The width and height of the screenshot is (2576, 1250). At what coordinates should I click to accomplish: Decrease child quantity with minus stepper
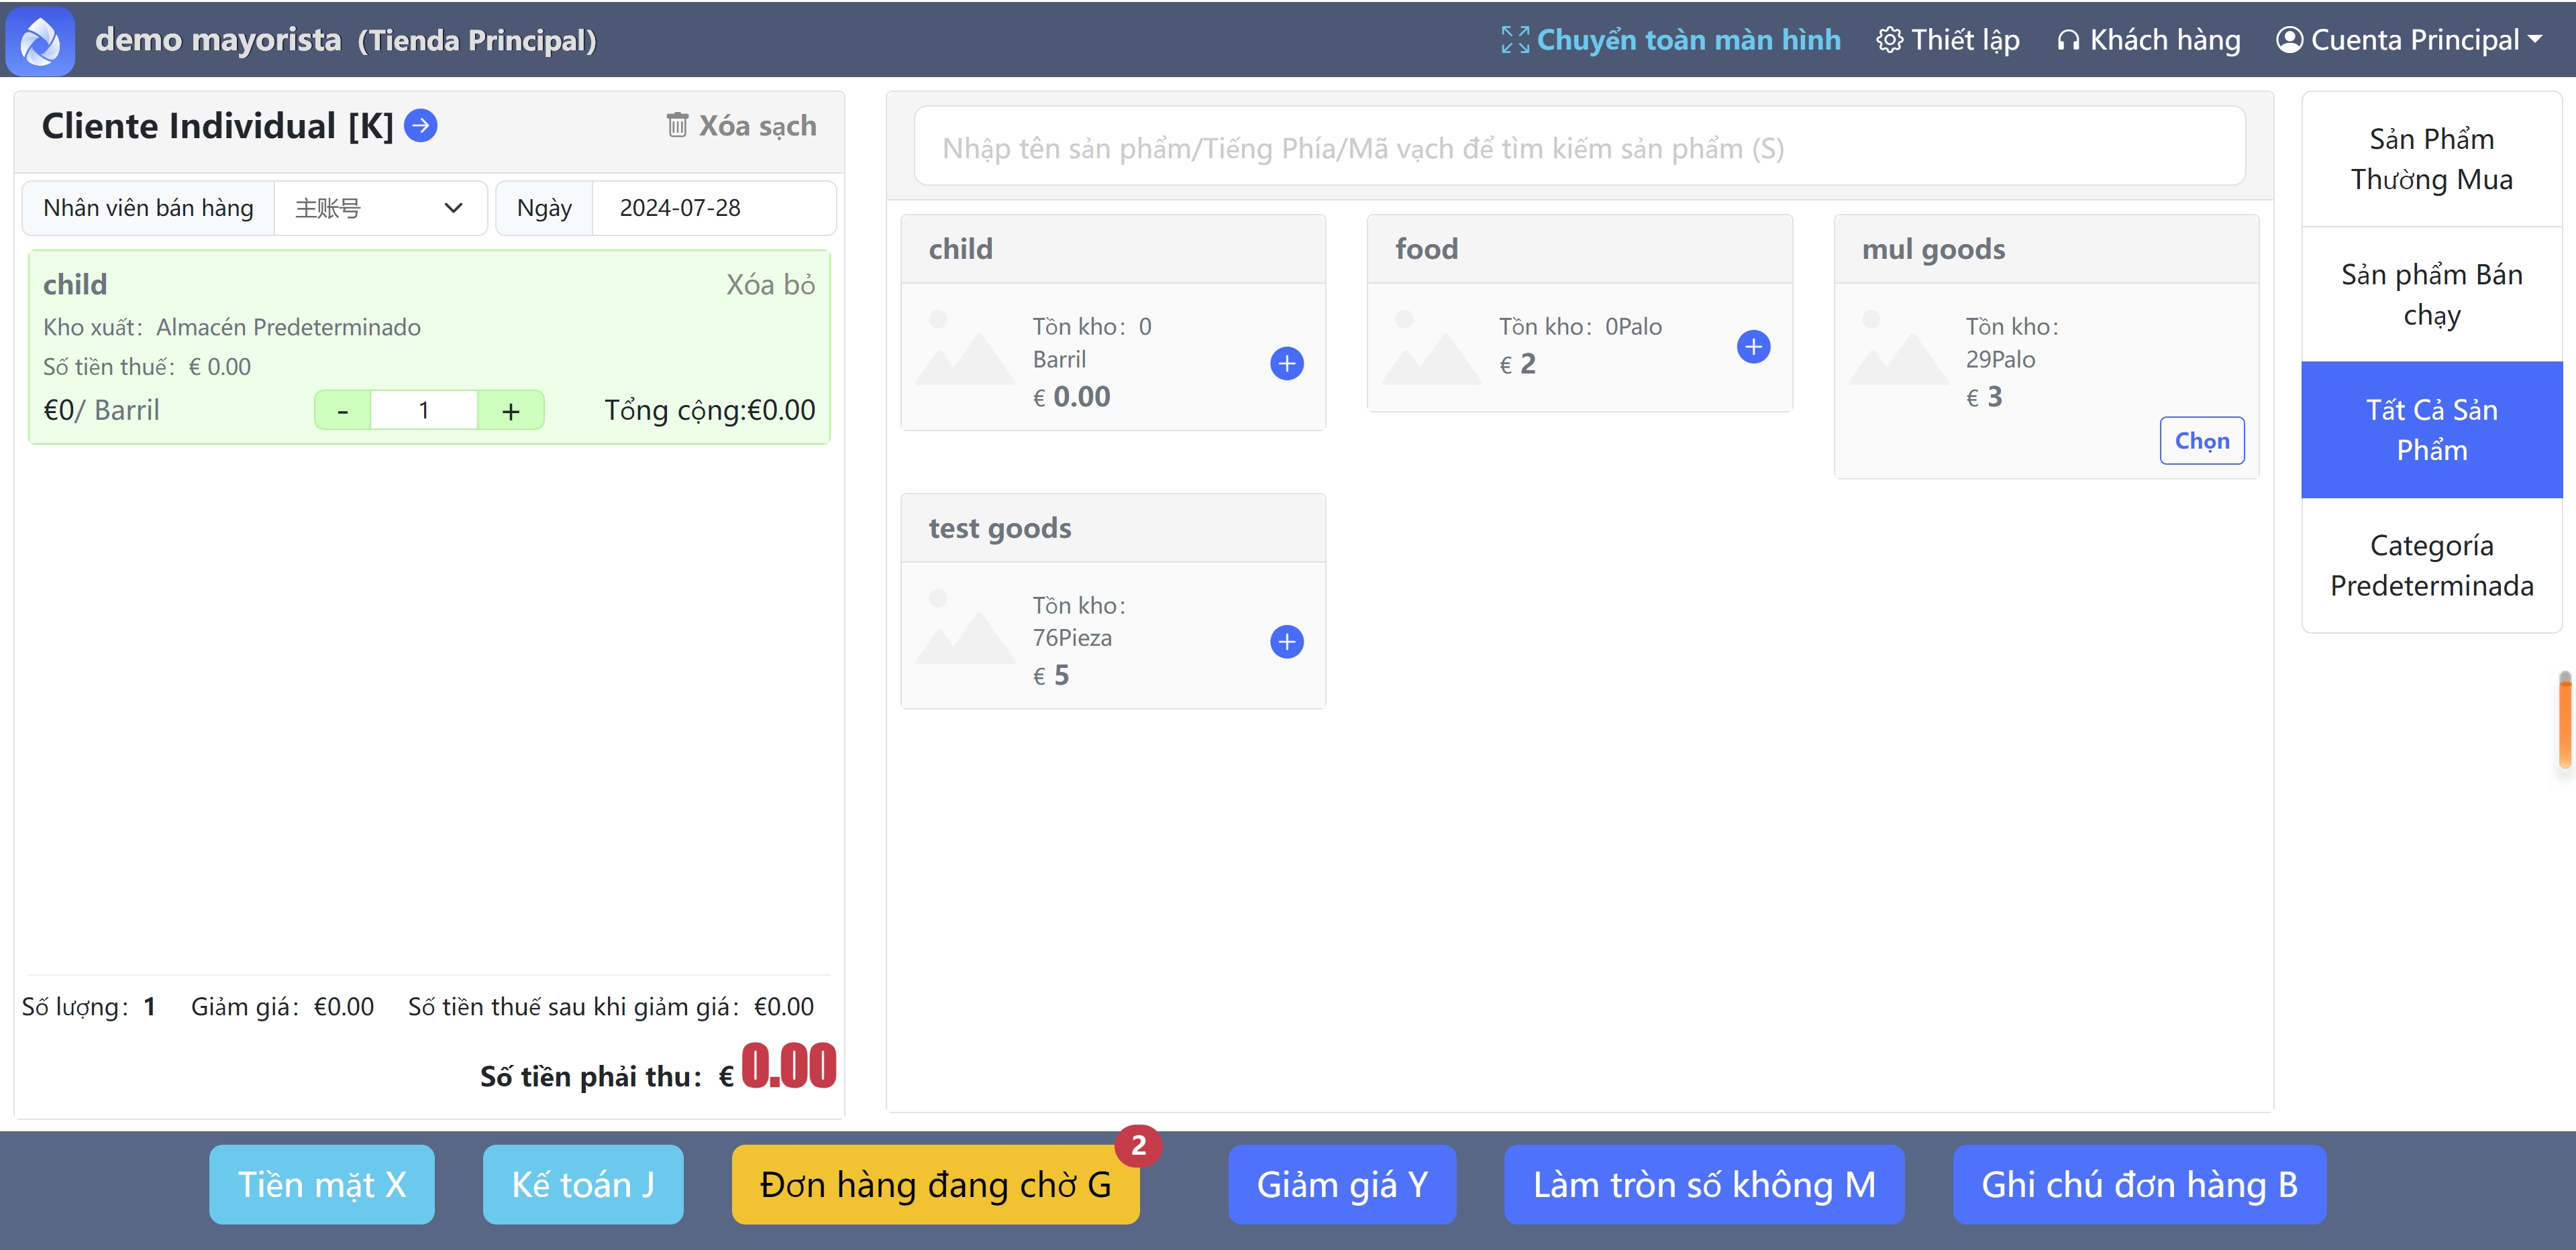click(x=342, y=410)
